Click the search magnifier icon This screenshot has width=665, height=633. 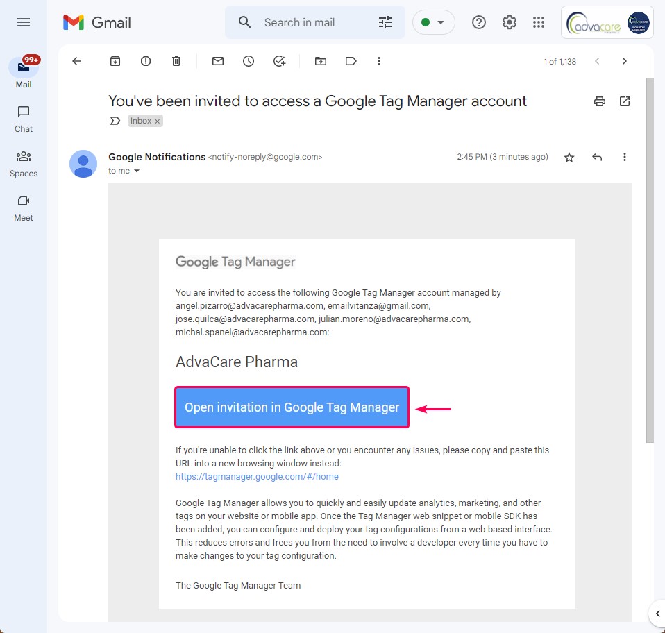244,22
